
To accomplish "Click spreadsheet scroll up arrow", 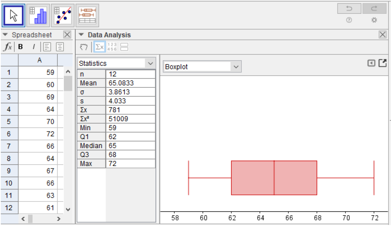I will (68, 72).
